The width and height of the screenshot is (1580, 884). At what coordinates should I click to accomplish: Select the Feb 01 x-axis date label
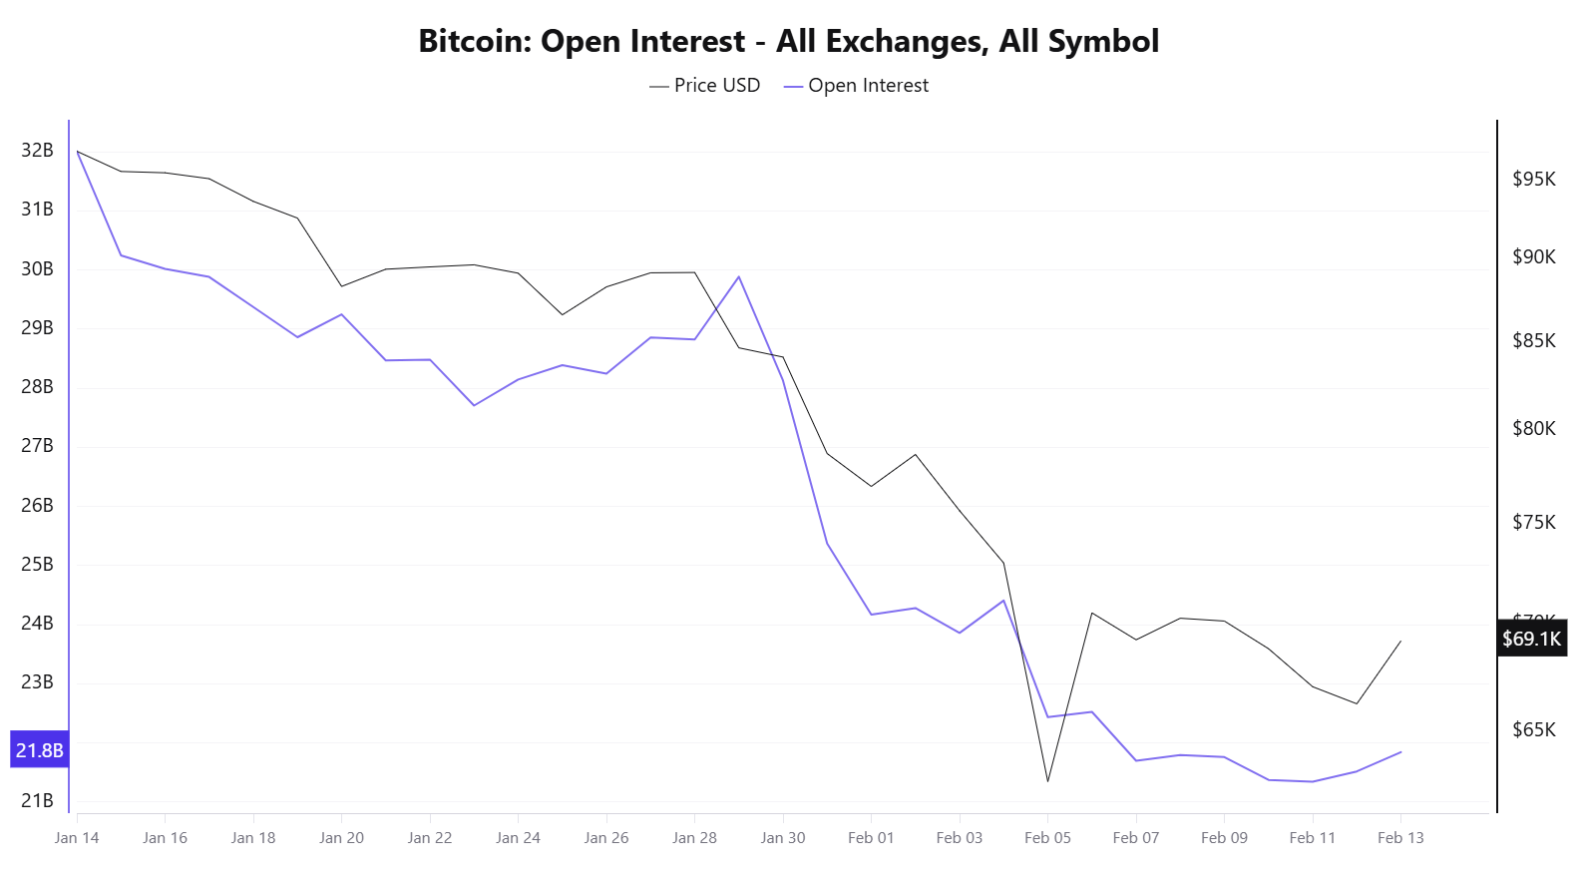click(x=871, y=837)
